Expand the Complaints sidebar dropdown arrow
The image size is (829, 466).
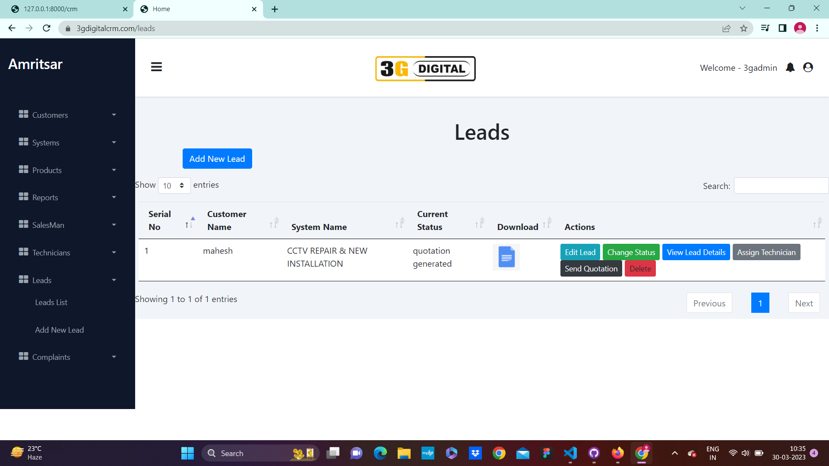(x=114, y=357)
